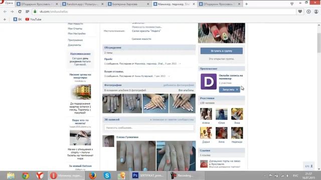Open member avatar Алена
The width and height of the screenshot is (321, 180).
[x=206, y=114]
